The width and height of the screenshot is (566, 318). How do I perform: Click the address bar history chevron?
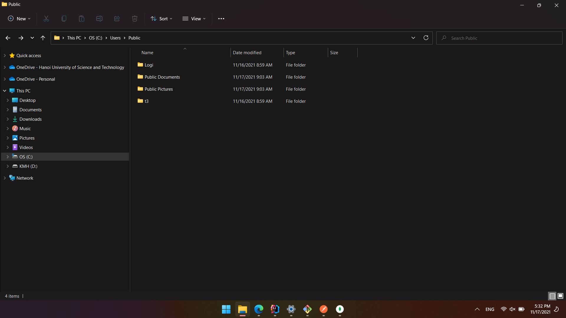point(413,38)
